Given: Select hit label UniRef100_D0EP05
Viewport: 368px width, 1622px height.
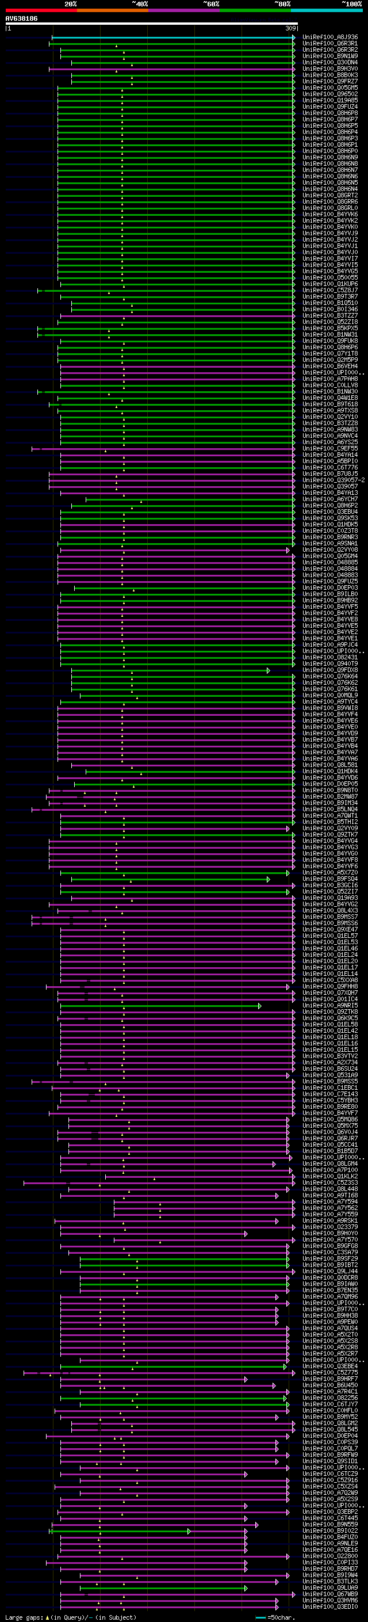Looking at the screenshot, I should (329, 784).
